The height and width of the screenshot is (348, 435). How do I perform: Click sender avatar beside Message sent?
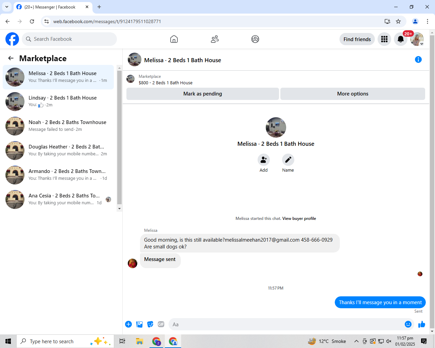(133, 263)
